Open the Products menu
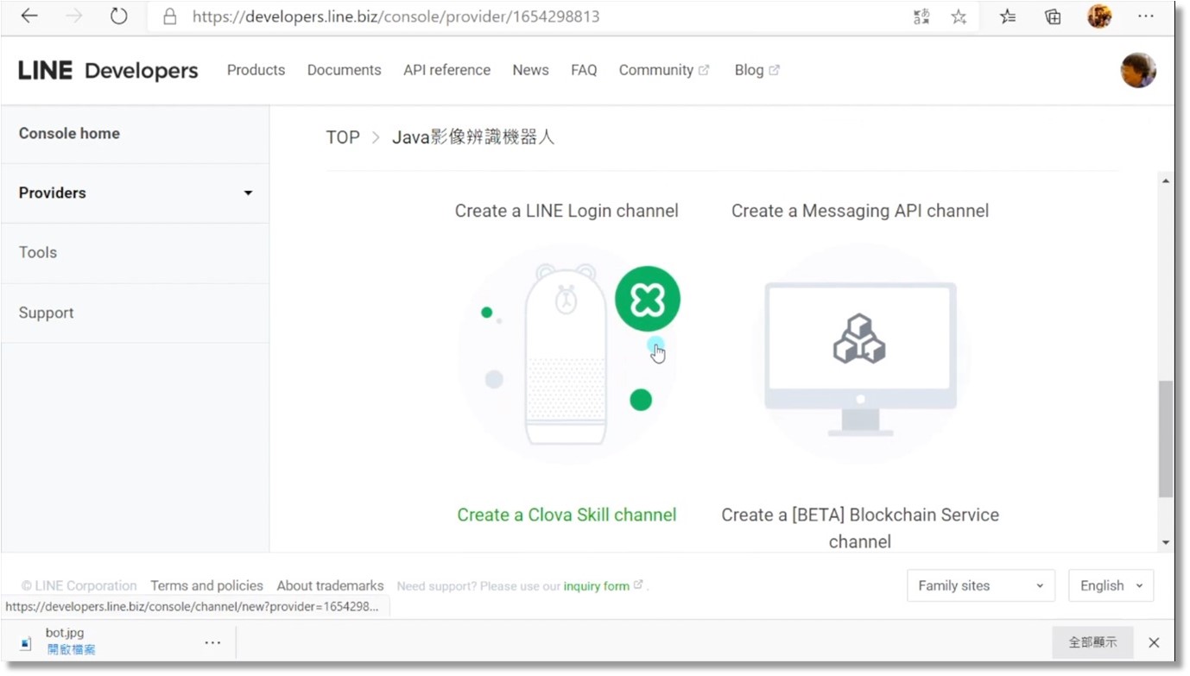This screenshot has height=676, width=1190. 256,70
